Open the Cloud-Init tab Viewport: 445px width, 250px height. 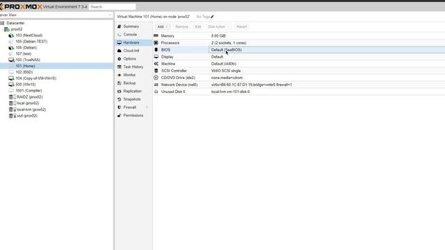[x=131, y=51]
